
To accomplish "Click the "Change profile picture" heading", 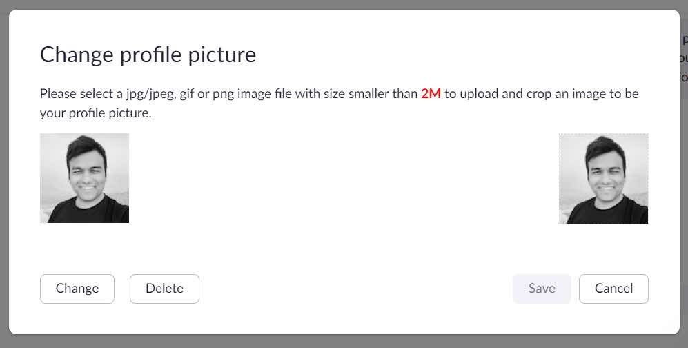I will tap(148, 55).
